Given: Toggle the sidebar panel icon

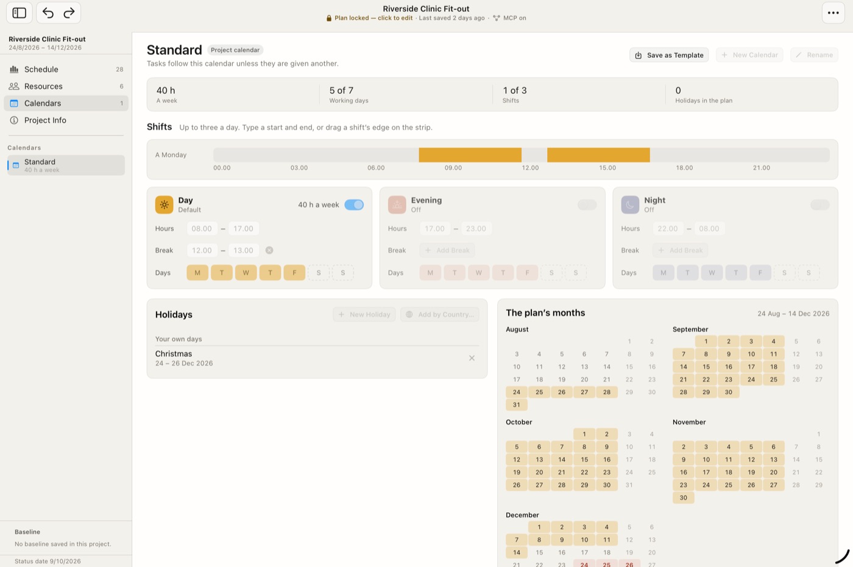Looking at the screenshot, I should (19, 13).
